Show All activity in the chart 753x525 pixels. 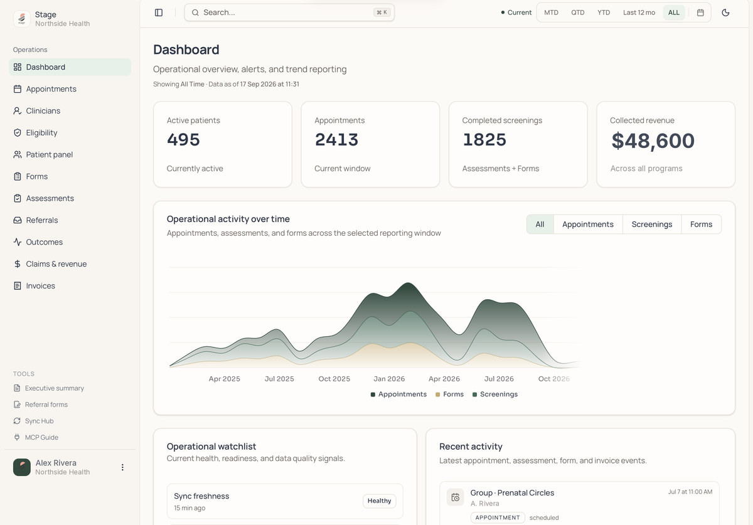(540, 225)
